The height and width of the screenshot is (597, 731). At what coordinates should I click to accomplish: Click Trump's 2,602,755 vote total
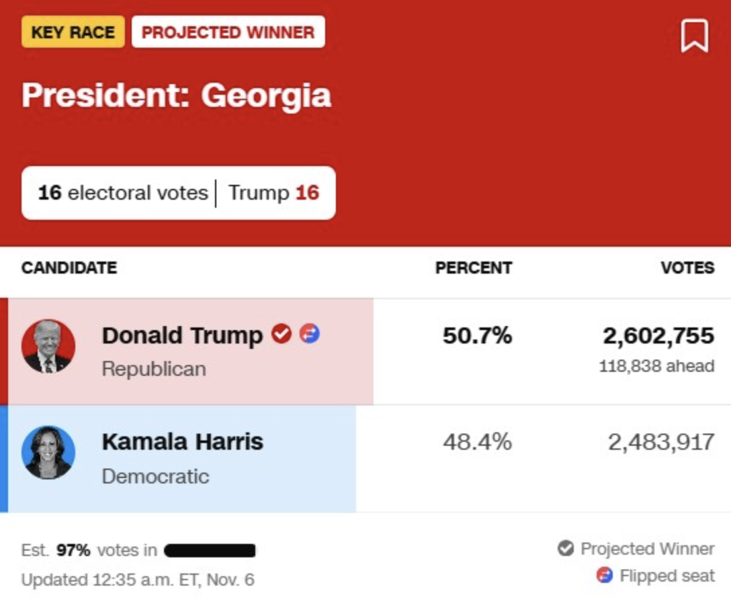(x=658, y=335)
